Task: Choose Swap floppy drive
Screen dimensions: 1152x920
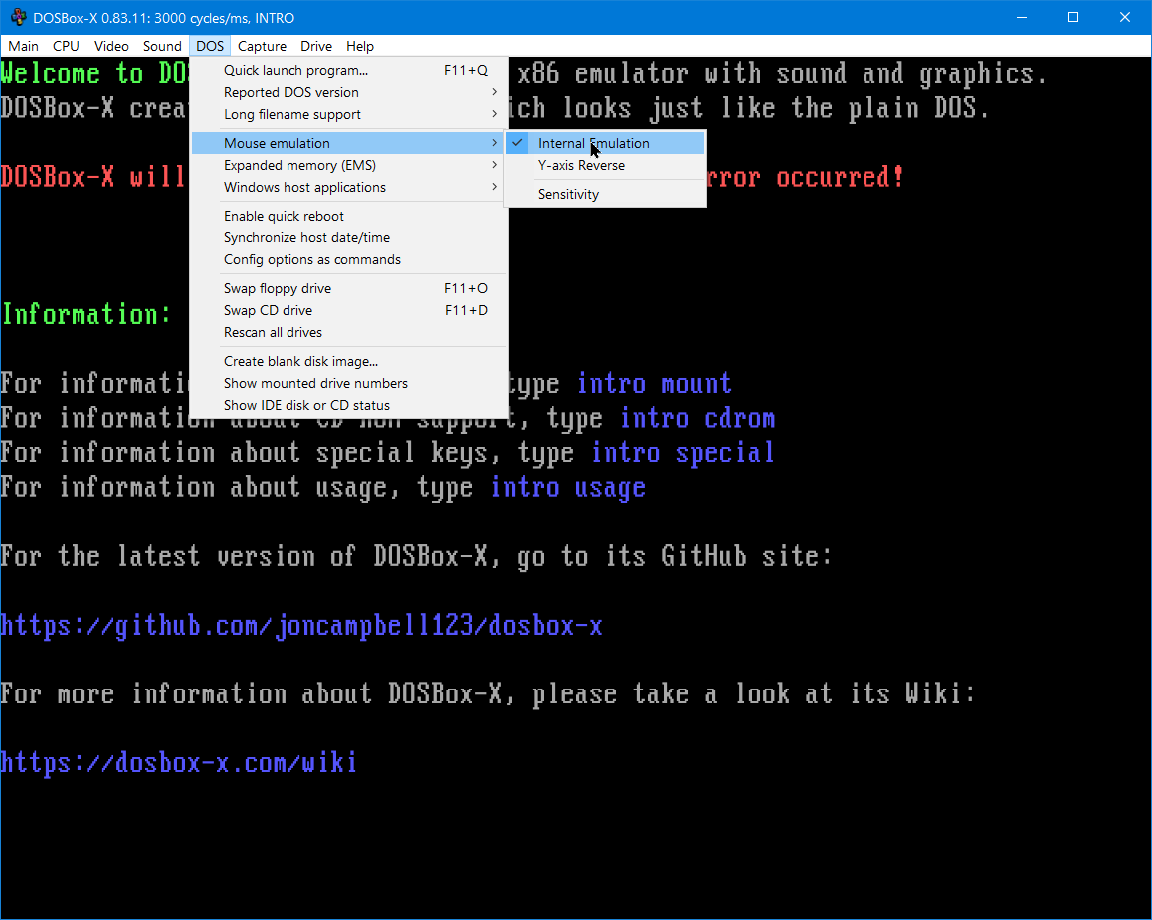Action: pyautogui.click(x=349, y=288)
